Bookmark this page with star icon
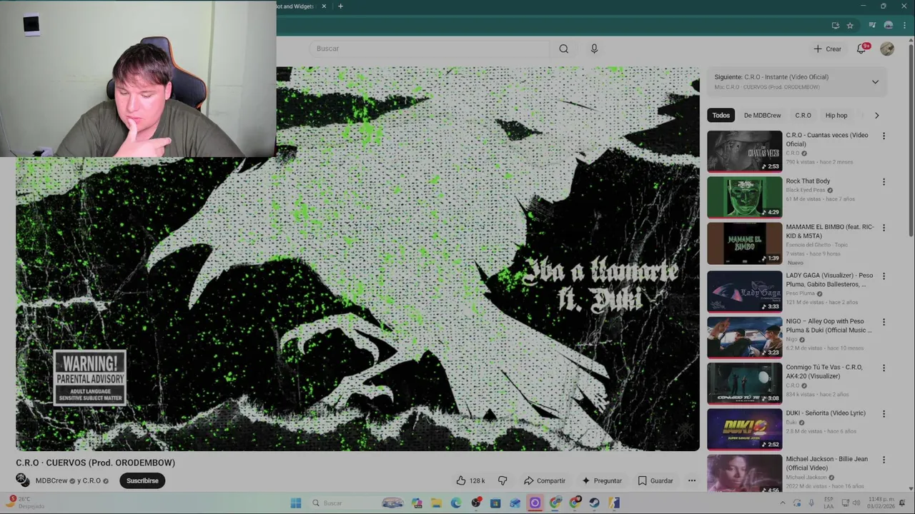This screenshot has height=514, width=915. click(849, 26)
